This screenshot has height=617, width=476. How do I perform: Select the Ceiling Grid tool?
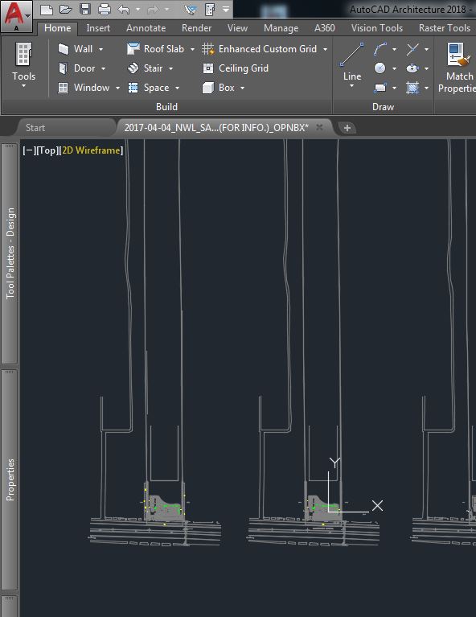pyautogui.click(x=236, y=68)
